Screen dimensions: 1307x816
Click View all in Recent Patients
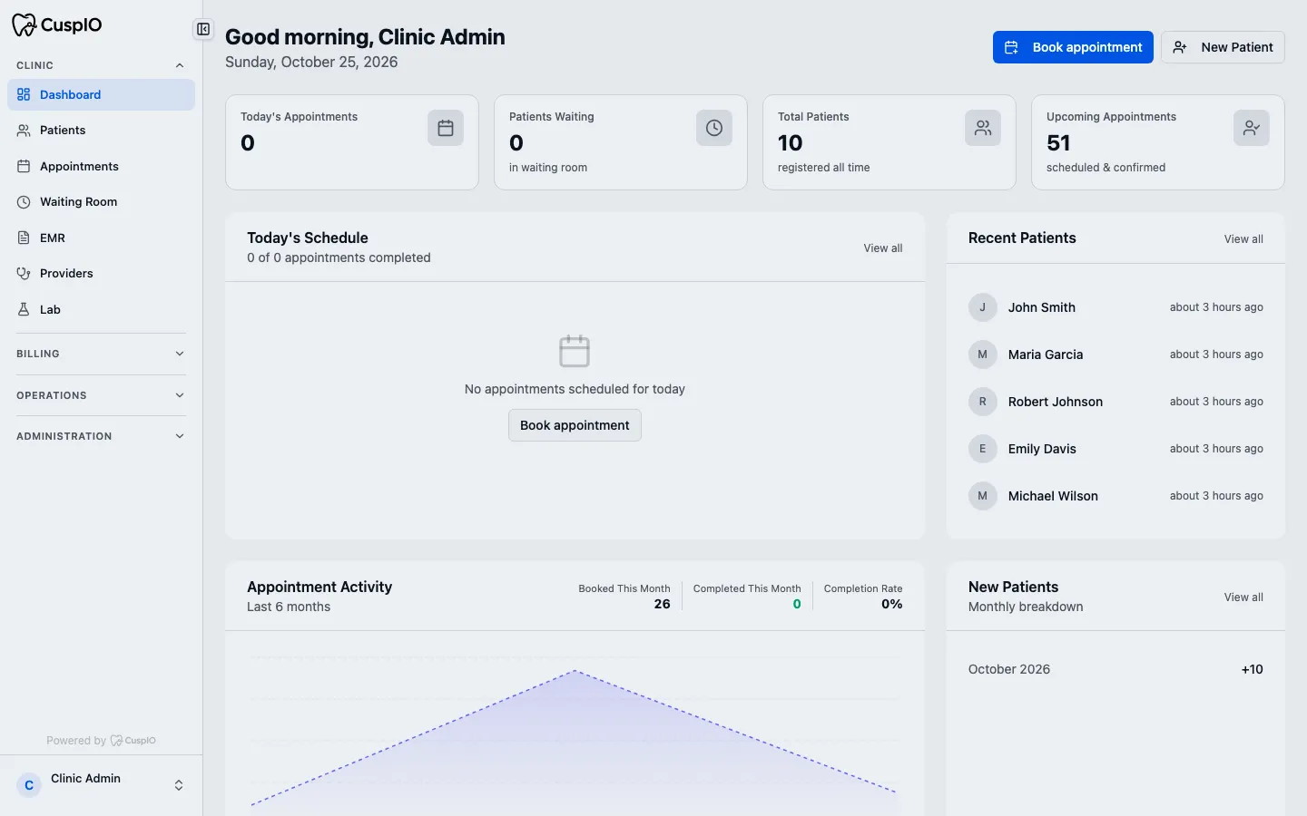click(1243, 239)
